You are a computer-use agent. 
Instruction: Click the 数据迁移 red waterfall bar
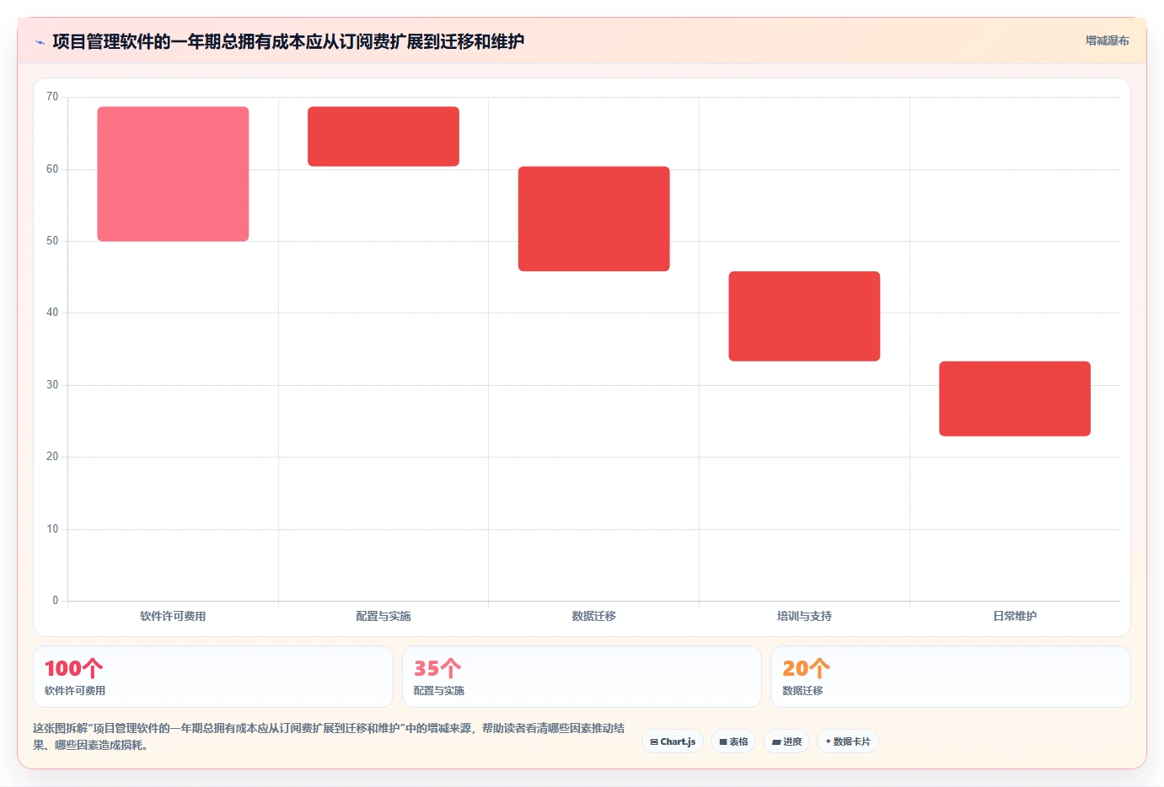[x=594, y=219]
